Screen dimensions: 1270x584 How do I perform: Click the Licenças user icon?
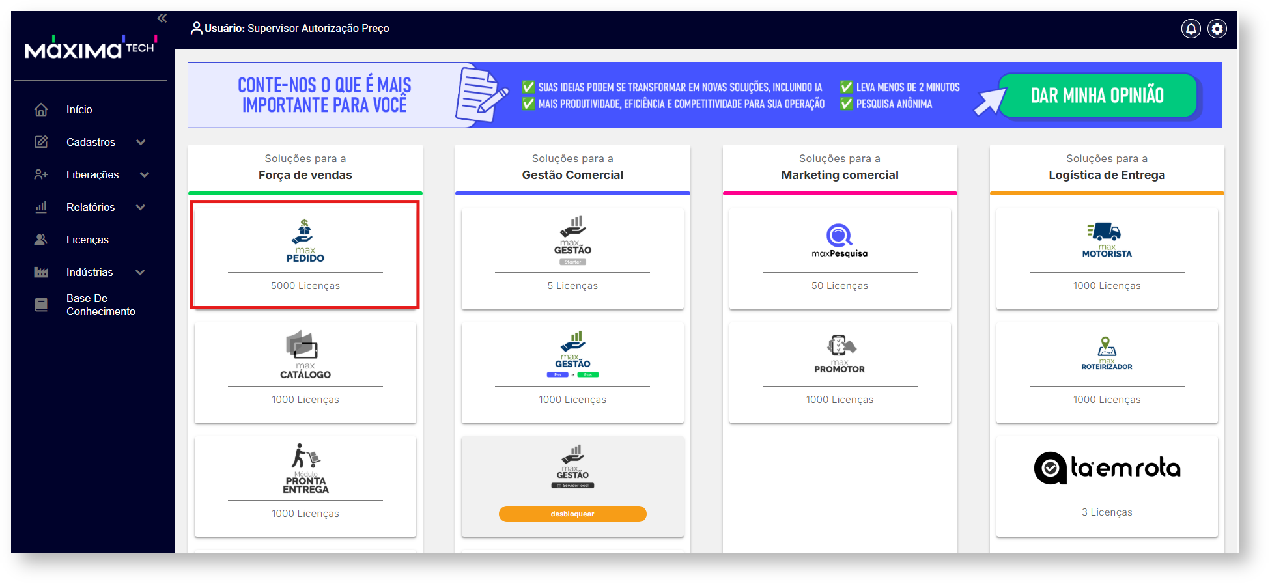point(41,240)
